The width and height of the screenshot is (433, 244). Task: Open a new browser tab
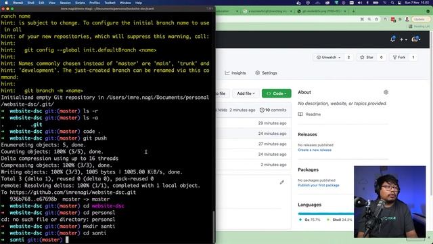click(x=353, y=11)
